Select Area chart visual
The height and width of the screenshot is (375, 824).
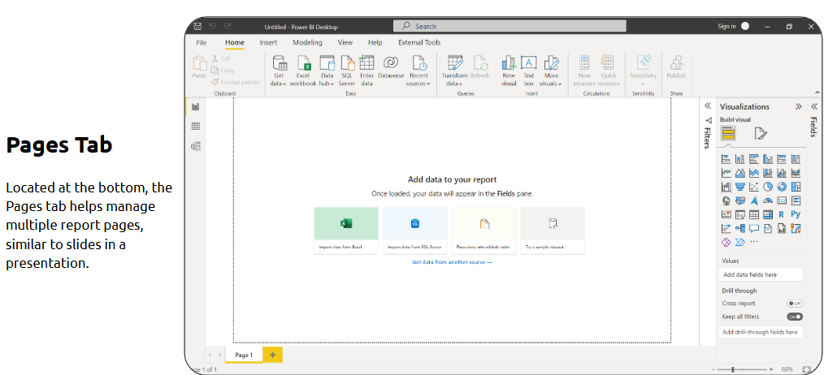(740, 172)
